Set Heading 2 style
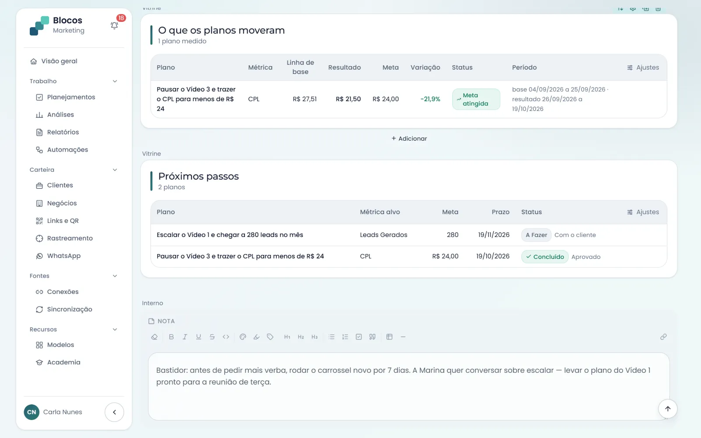Viewport: 701px width, 438px height. coord(301,337)
